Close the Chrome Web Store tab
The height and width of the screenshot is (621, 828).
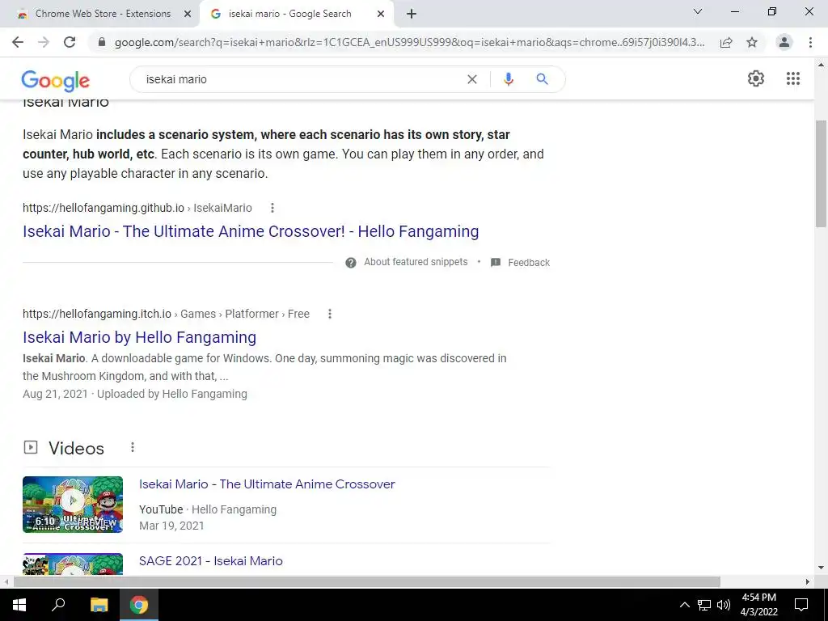click(188, 15)
